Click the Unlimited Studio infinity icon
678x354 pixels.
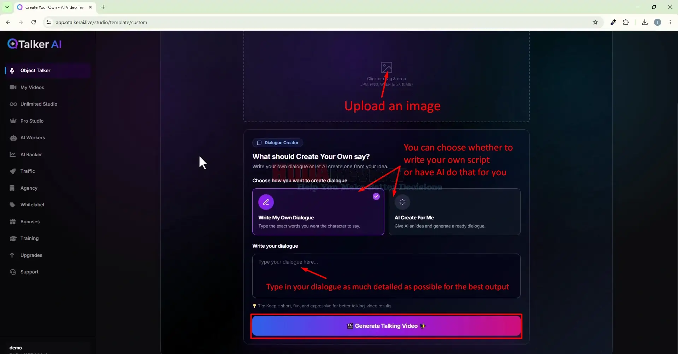(13, 104)
